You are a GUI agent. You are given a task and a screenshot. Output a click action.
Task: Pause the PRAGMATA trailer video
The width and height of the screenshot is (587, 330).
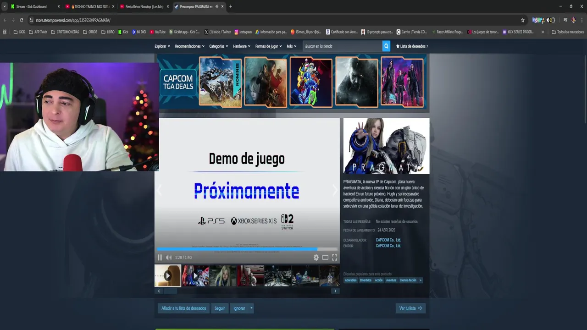click(x=160, y=258)
